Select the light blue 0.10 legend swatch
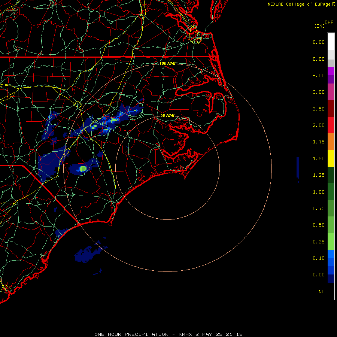 [331, 254]
